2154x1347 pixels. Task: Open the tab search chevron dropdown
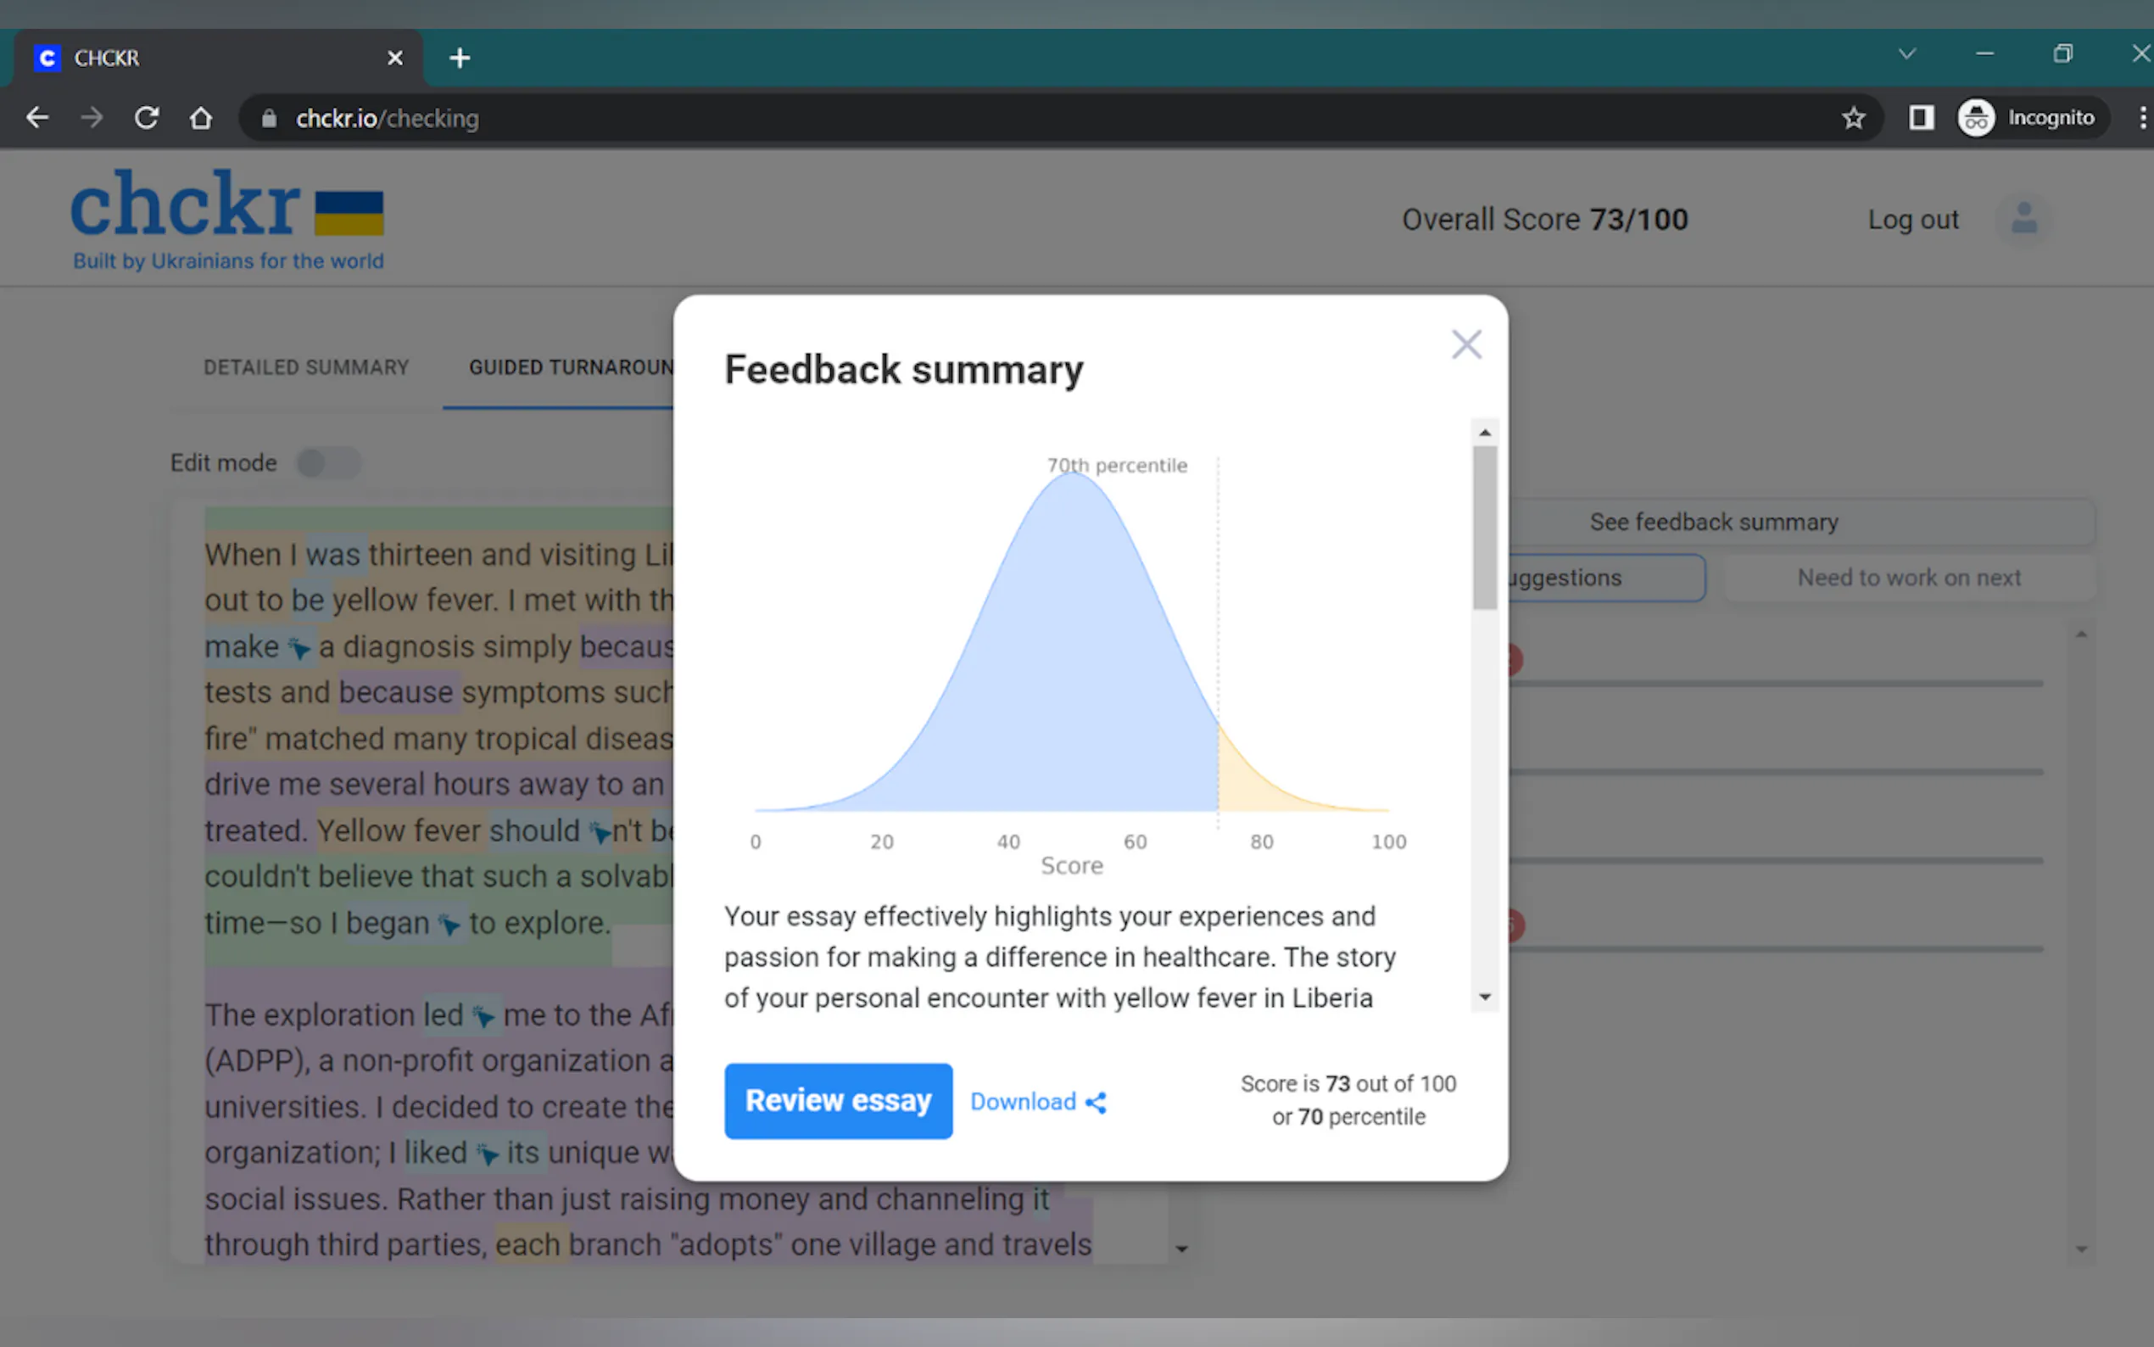1906,54
